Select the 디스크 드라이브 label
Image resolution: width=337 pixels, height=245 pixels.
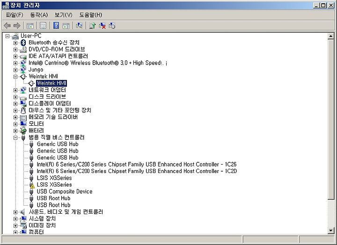pyautogui.click(x=47, y=97)
